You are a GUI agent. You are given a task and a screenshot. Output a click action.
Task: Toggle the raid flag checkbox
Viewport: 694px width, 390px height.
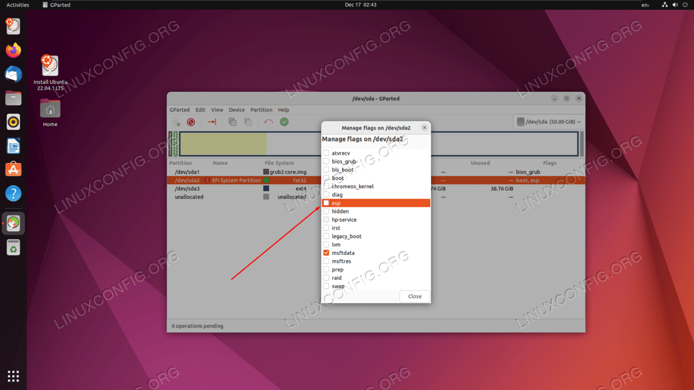coord(326,278)
